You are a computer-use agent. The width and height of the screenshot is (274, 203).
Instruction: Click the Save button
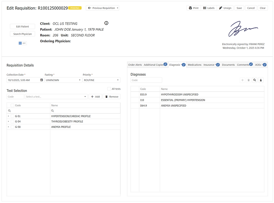point(239,8)
